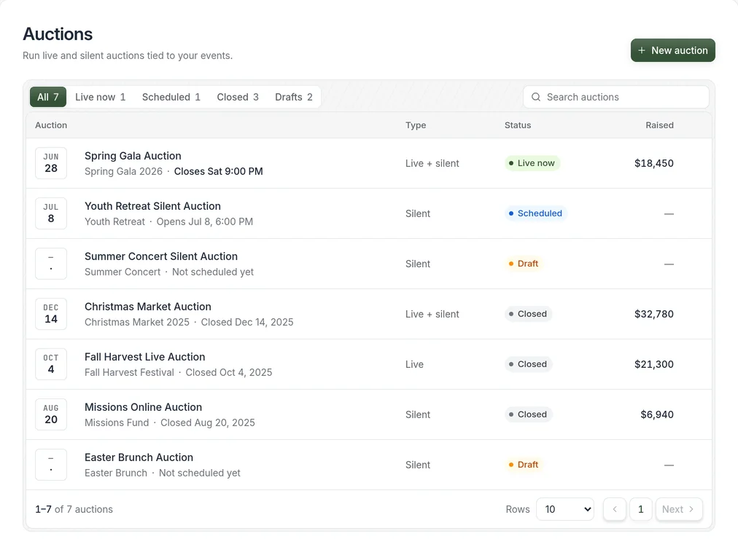
Task: Open the Jun 28 date badge
Action: click(51, 163)
